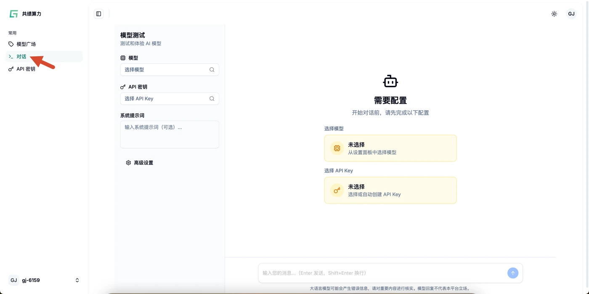Viewport: 589px width, 294px height.
Task: Click the 未选择 API Key card
Action: (390, 190)
